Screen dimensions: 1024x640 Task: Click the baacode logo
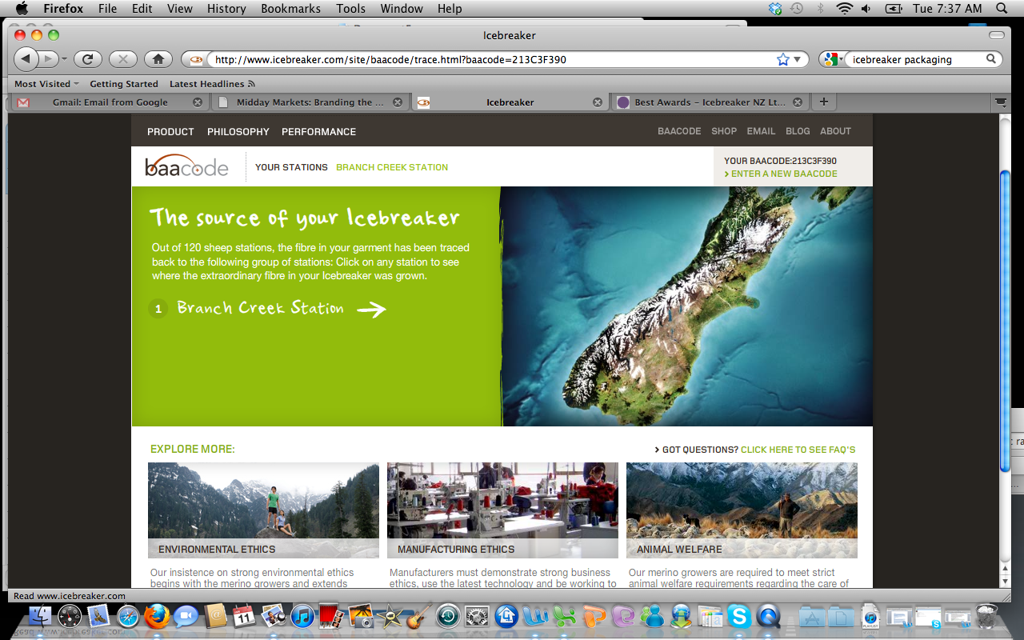(186, 166)
